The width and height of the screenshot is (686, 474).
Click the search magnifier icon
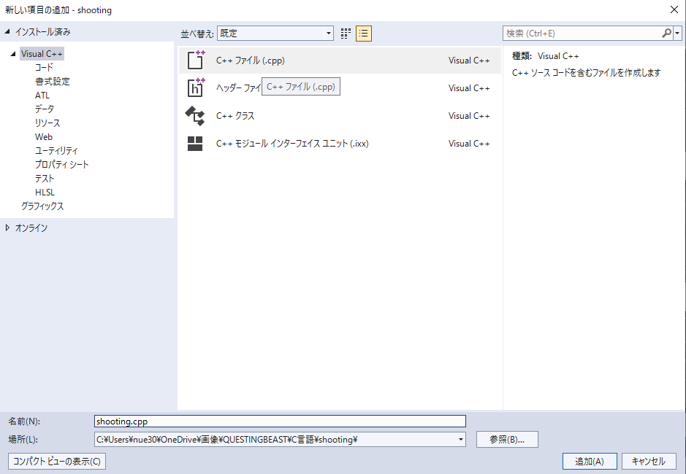[x=667, y=33]
